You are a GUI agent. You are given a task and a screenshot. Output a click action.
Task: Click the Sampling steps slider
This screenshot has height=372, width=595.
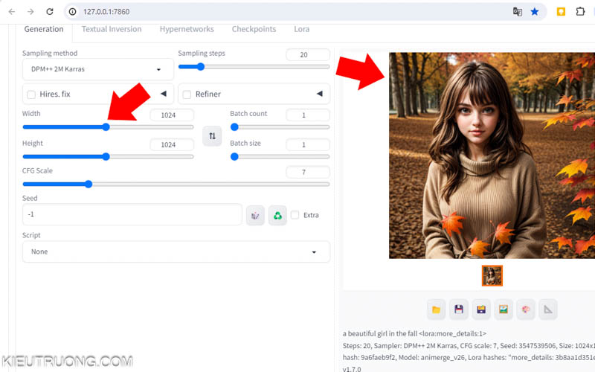click(x=254, y=67)
